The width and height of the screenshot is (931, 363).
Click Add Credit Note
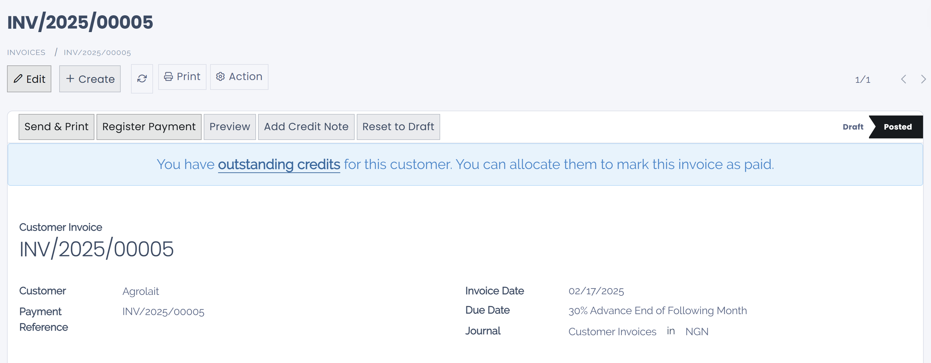pyautogui.click(x=306, y=127)
